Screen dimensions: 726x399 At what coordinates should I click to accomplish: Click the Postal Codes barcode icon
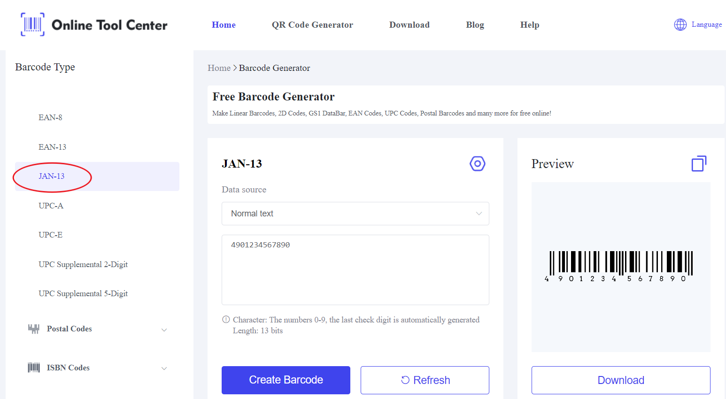coord(34,329)
